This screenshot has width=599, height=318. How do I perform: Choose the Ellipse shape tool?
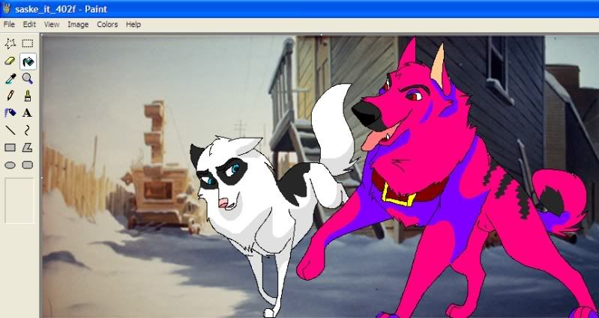10,165
